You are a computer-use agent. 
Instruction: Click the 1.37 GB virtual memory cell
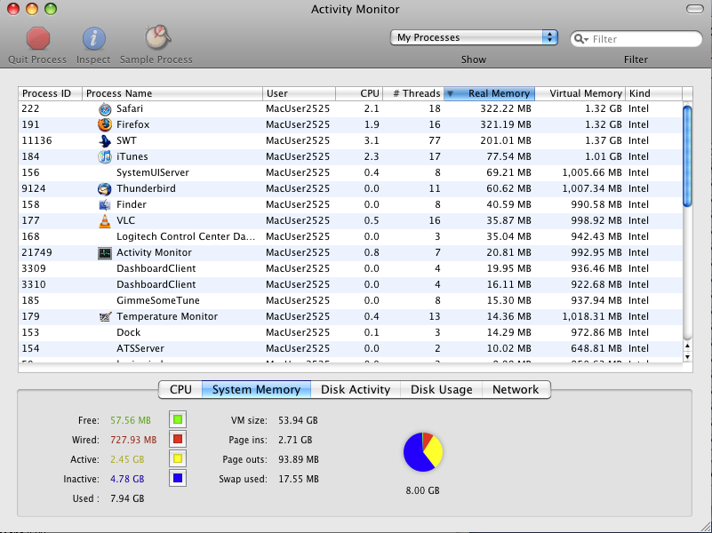coord(603,140)
